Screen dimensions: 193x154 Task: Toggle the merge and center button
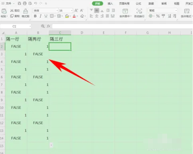click(125, 13)
